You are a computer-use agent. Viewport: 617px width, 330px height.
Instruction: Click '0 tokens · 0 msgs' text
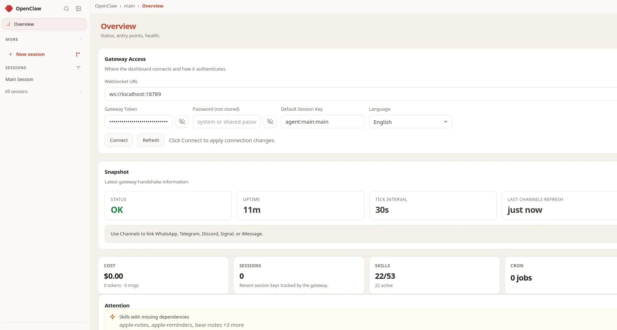pos(121,286)
